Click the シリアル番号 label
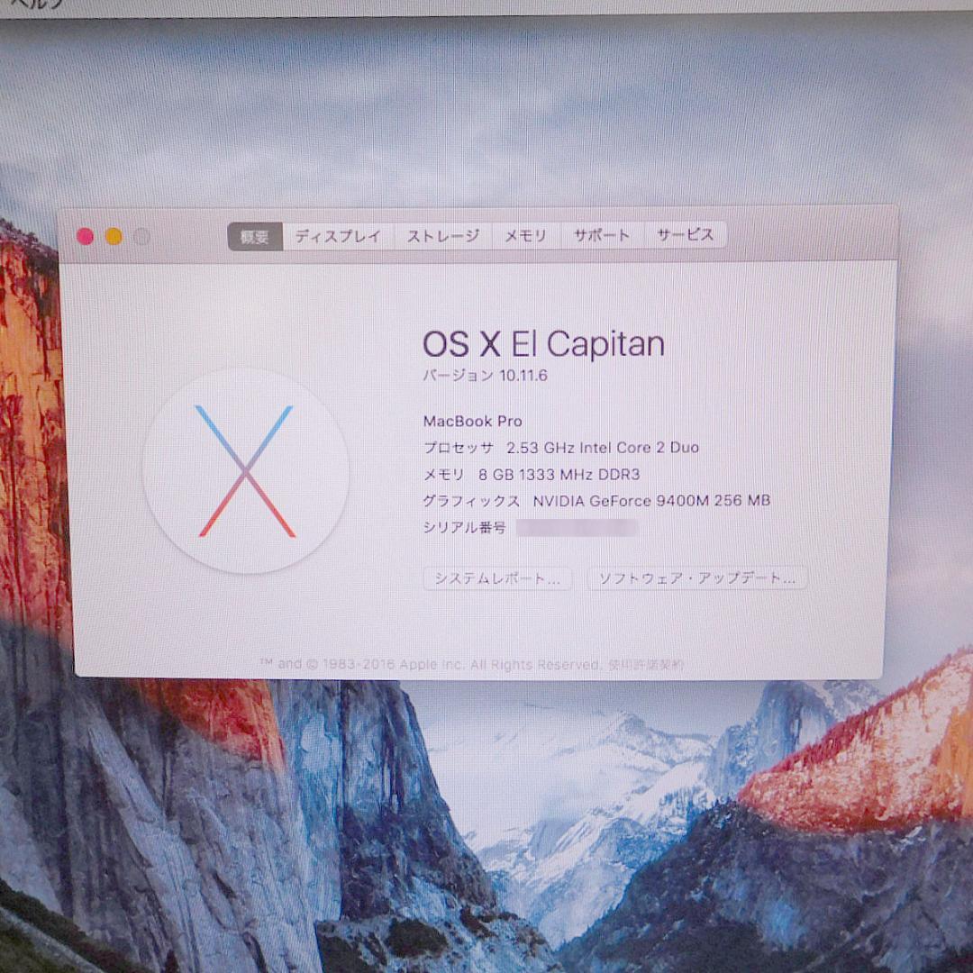 [x=465, y=527]
